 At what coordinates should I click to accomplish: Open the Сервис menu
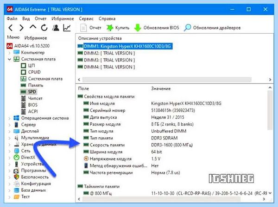[x=86, y=18]
